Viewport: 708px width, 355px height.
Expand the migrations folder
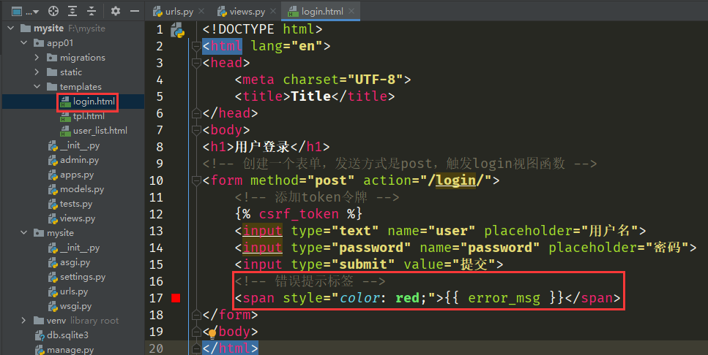click(x=37, y=58)
